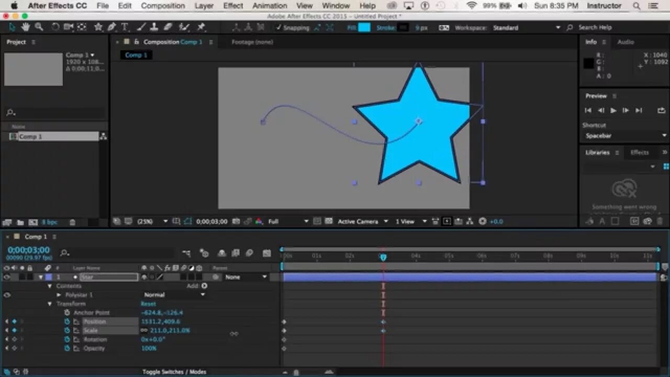The height and width of the screenshot is (377, 670).
Task: Click the Stroke color swatch
Action: (403, 28)
